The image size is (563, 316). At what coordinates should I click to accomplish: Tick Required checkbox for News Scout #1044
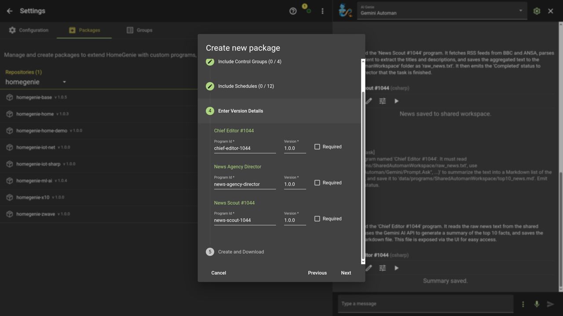pyautogui.click(x=317, y=219)
